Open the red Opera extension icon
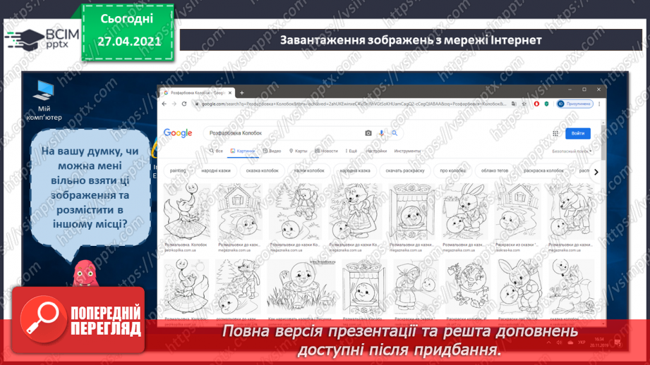Screen dimensions: 650x365 click(536, 104)
